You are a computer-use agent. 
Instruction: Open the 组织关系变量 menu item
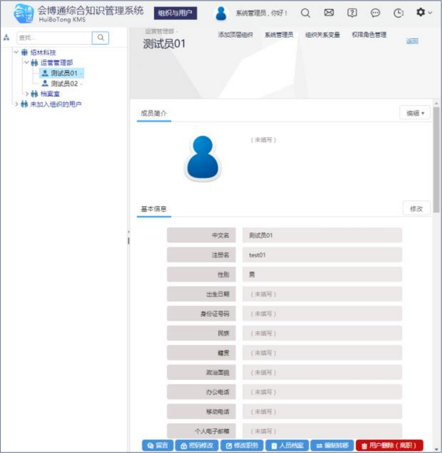322,35
